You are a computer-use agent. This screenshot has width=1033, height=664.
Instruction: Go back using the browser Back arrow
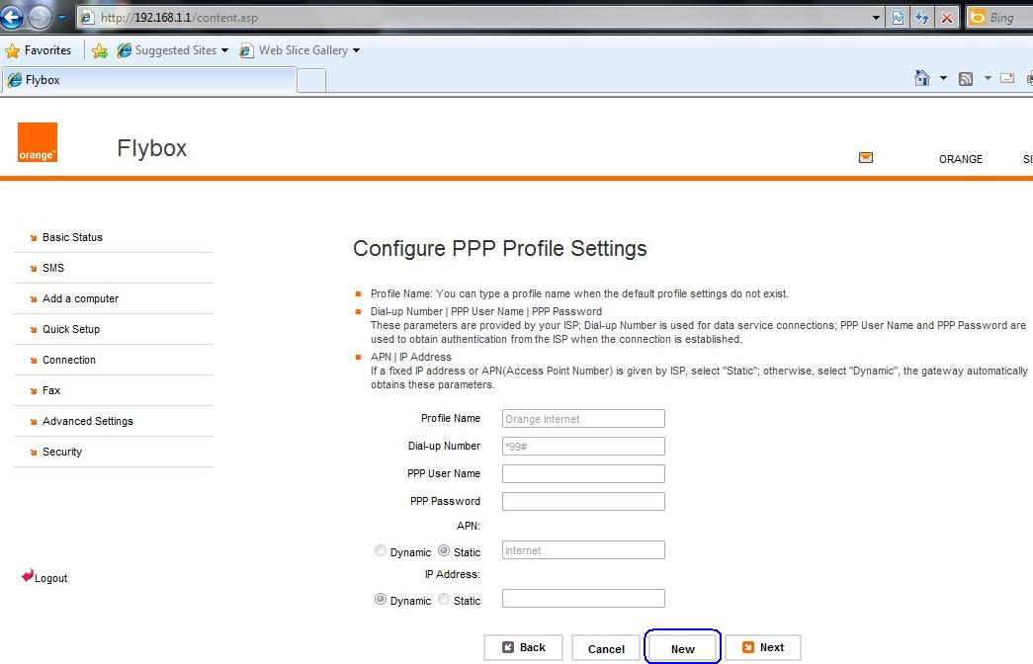[11, 17]
